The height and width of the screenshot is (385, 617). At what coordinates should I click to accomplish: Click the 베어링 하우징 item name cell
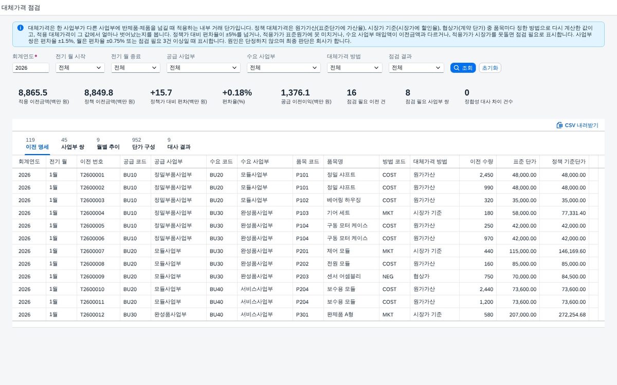tap(351, 200)
